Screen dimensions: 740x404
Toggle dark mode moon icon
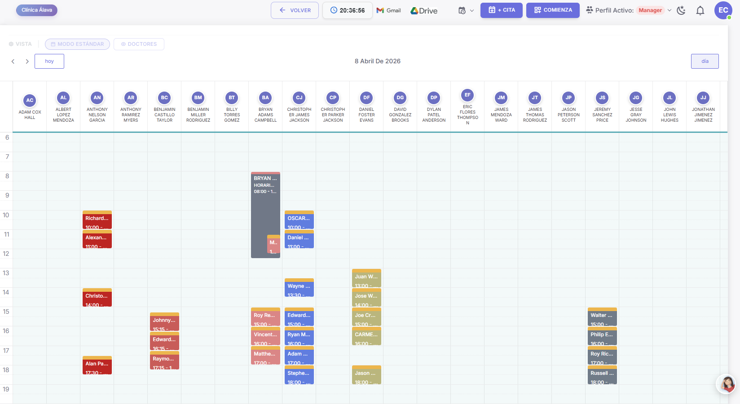pyautogui.click(x=681, y=10)
